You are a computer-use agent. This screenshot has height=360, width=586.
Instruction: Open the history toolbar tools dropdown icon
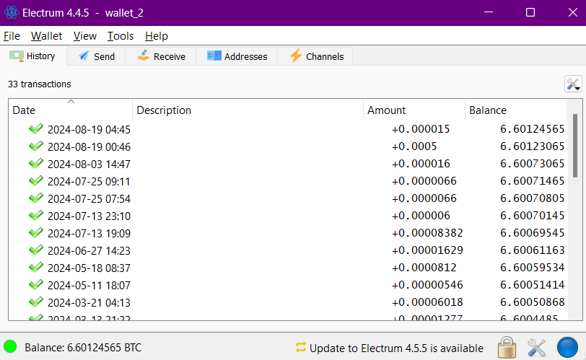(x=573, y=84)
